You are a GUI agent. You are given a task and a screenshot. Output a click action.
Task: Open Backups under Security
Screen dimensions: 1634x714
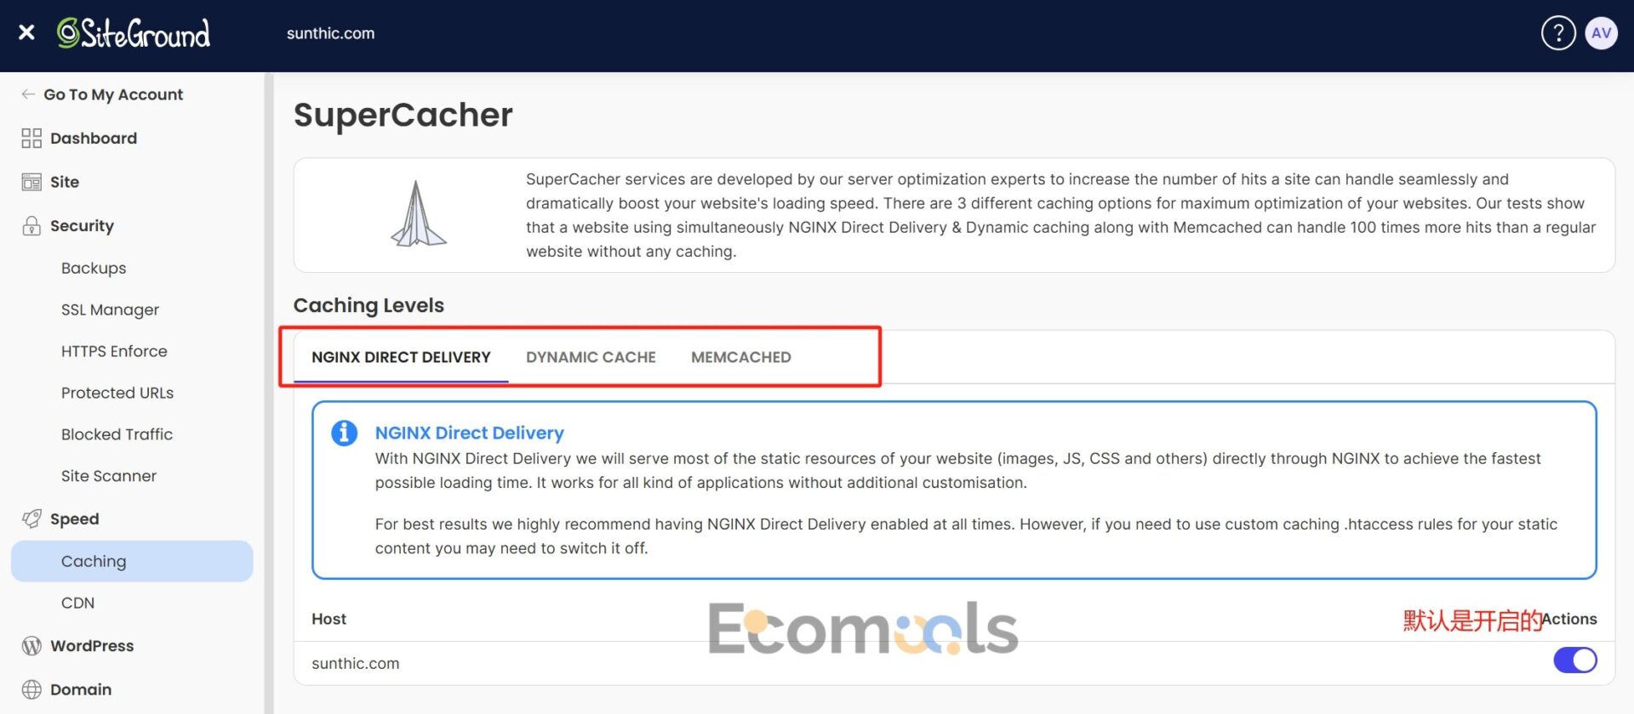[x=94, y=268]
